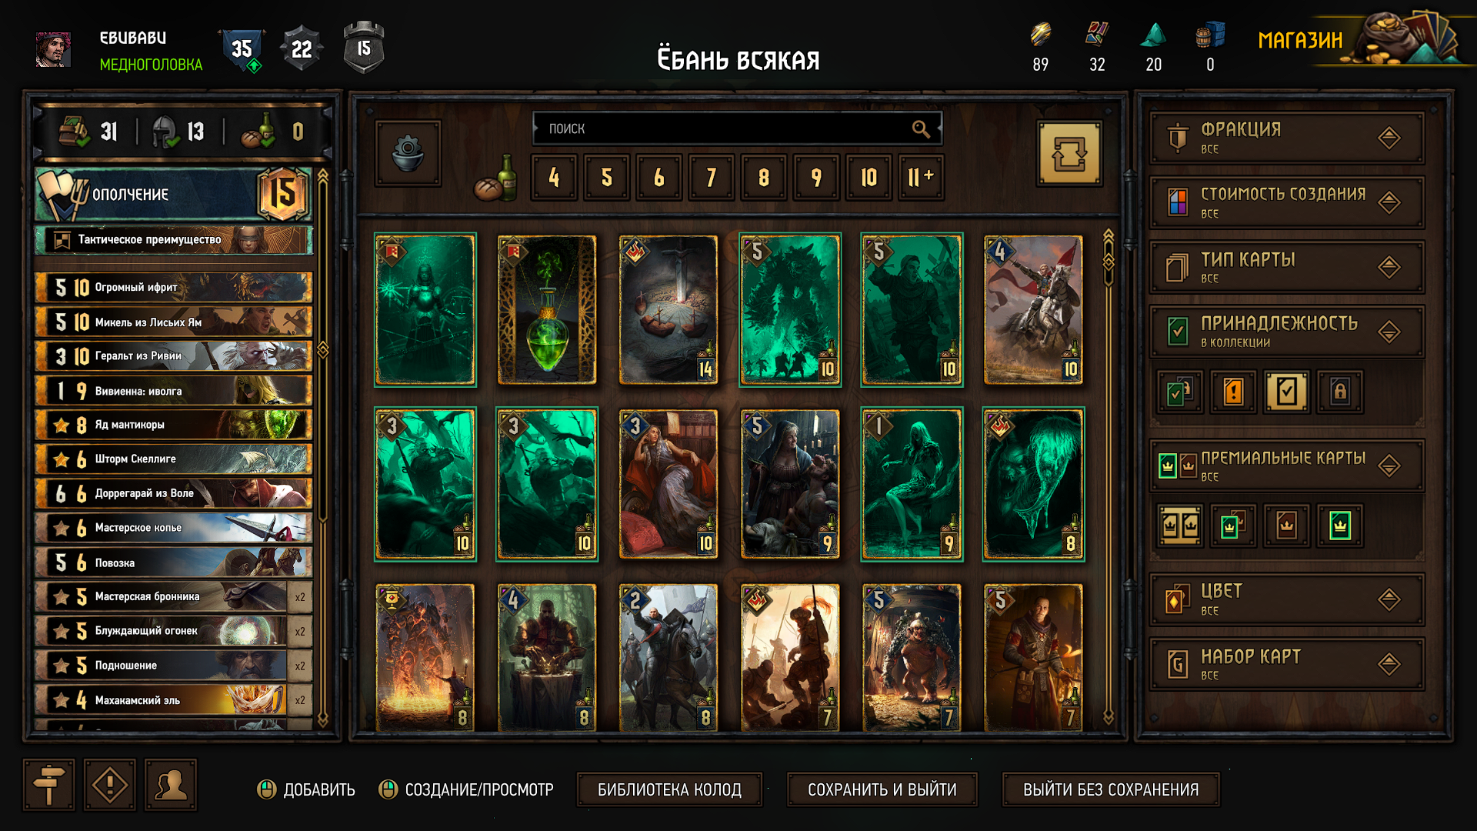
Task: Select provision cost 7 filter tab
Action: (711, 178)
